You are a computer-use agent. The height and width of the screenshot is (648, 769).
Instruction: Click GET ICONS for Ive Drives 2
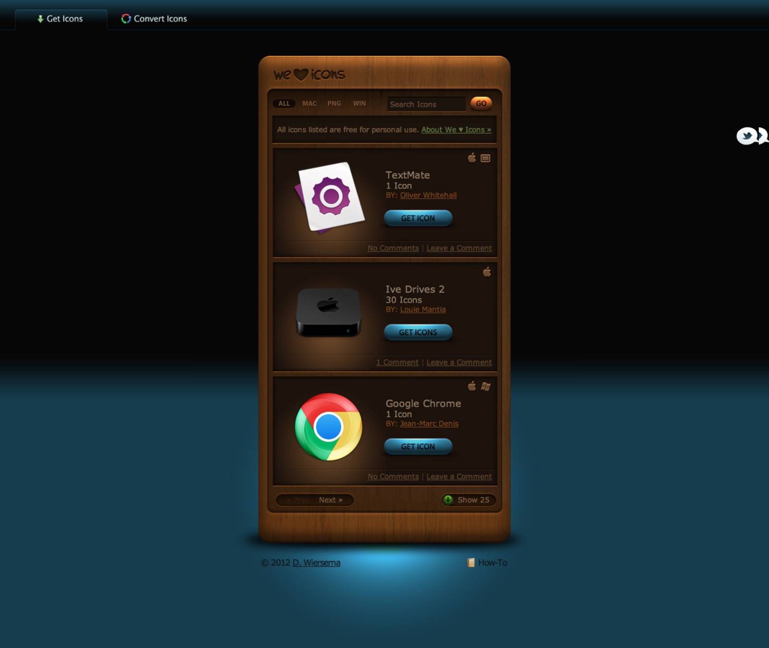pos(418,332)
